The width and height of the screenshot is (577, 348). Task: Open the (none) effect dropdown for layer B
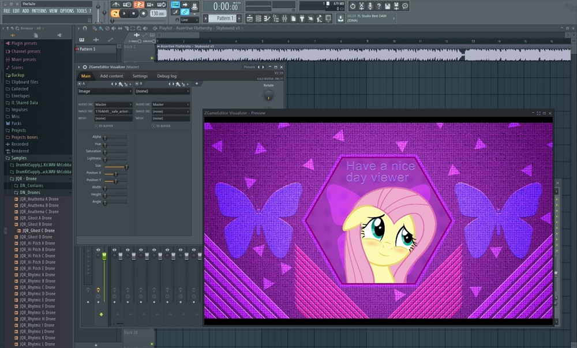(x=162, y=91)
